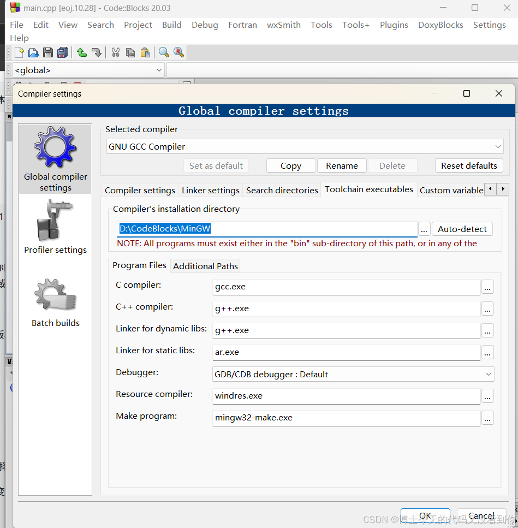Viewport: 518px width, 528px height.
Task: Browse for make program executable
Action: (487, 418)
